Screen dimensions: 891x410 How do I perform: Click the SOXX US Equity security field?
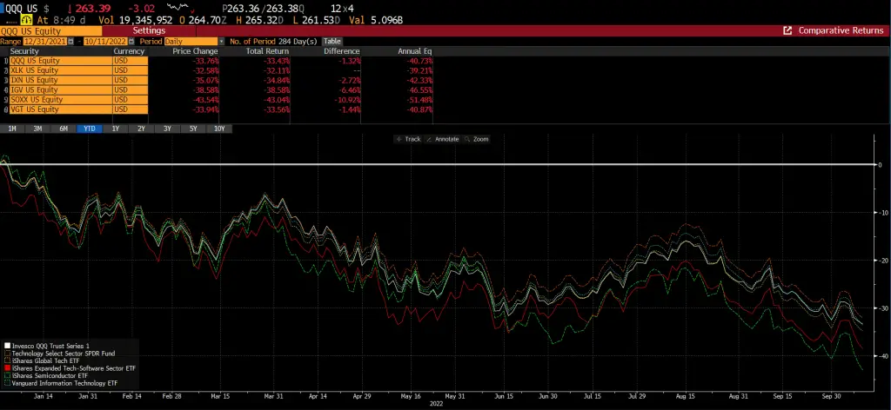coord(61,99)
